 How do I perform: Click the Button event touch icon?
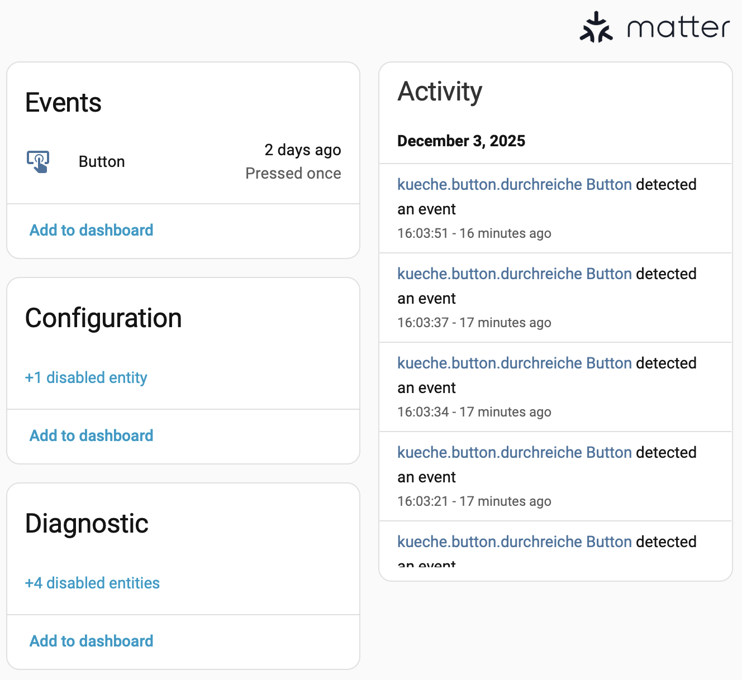coord(38,161)
